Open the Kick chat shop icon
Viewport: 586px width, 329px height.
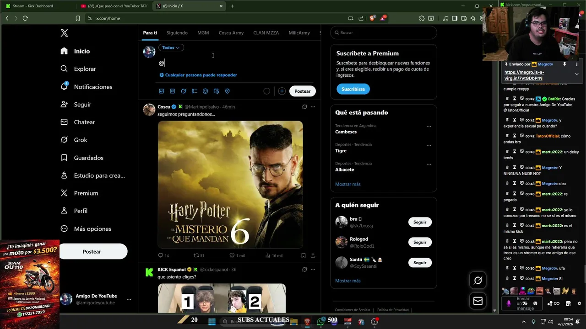click(x=568, y=303)
